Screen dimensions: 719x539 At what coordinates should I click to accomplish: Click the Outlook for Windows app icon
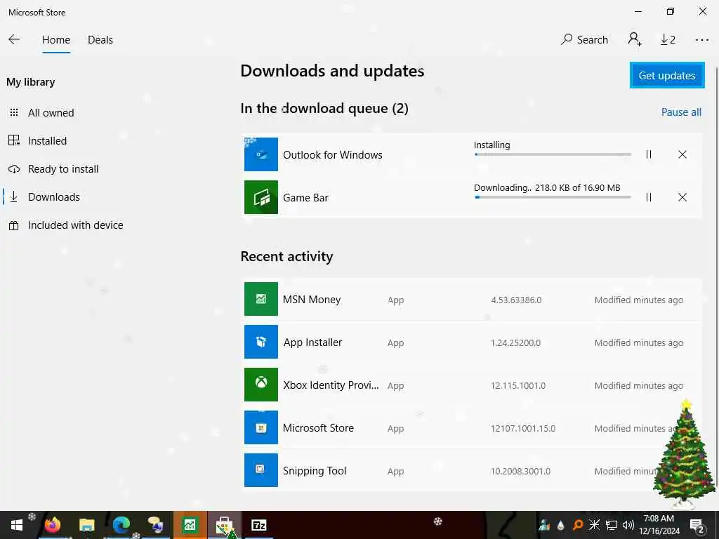(261, 154)
